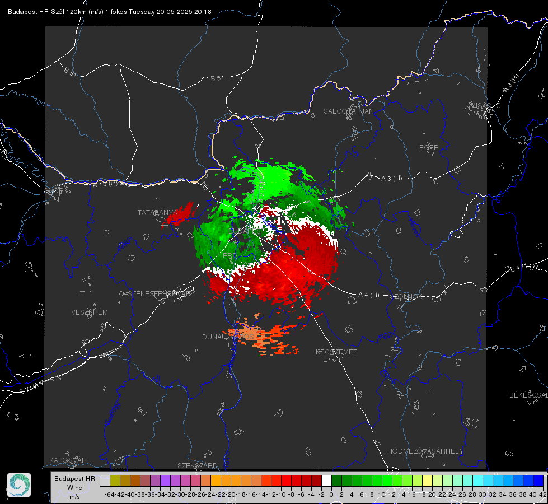This screenshot has height=504, width=548.
Task: Click the HÓDMEZŐVÁSÁRHELY city label
Action: [x=425, y=451]
